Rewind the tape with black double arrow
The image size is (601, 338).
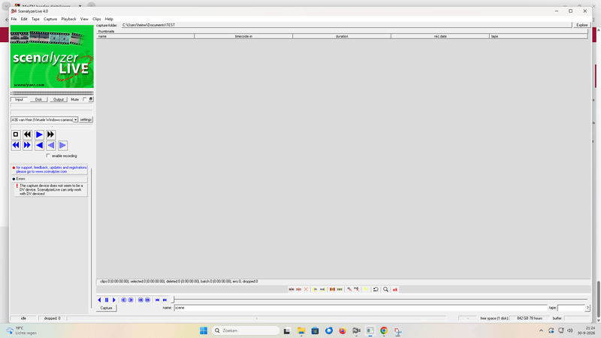(27, 134)
